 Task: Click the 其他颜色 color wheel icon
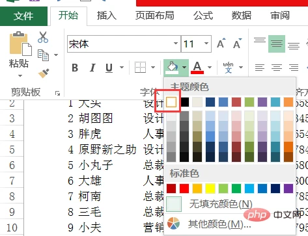click(x=173, y=224)
